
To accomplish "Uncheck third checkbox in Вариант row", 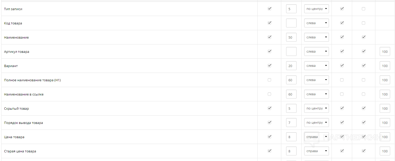I will 363,66.
